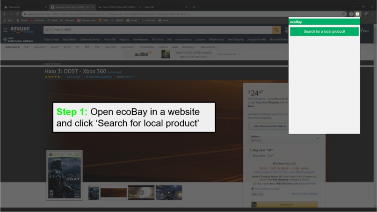Open the Chrome profile avatar
Screen dimensions: 377x212
tap(366, 14)
